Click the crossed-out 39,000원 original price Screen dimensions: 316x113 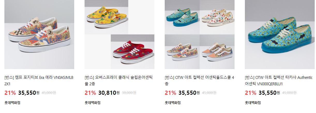tap(129, 93)
